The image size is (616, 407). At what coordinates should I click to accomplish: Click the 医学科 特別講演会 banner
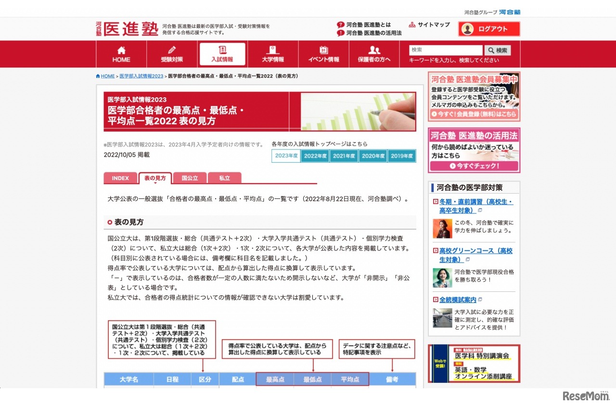pos(474,364)
